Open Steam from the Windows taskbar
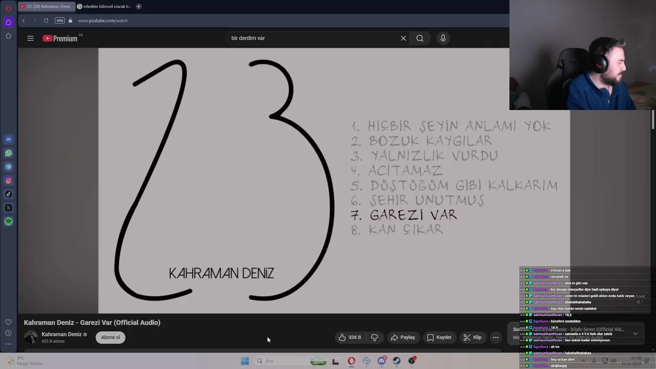Screen dimensions: 656x369 (x=397, y=361)
